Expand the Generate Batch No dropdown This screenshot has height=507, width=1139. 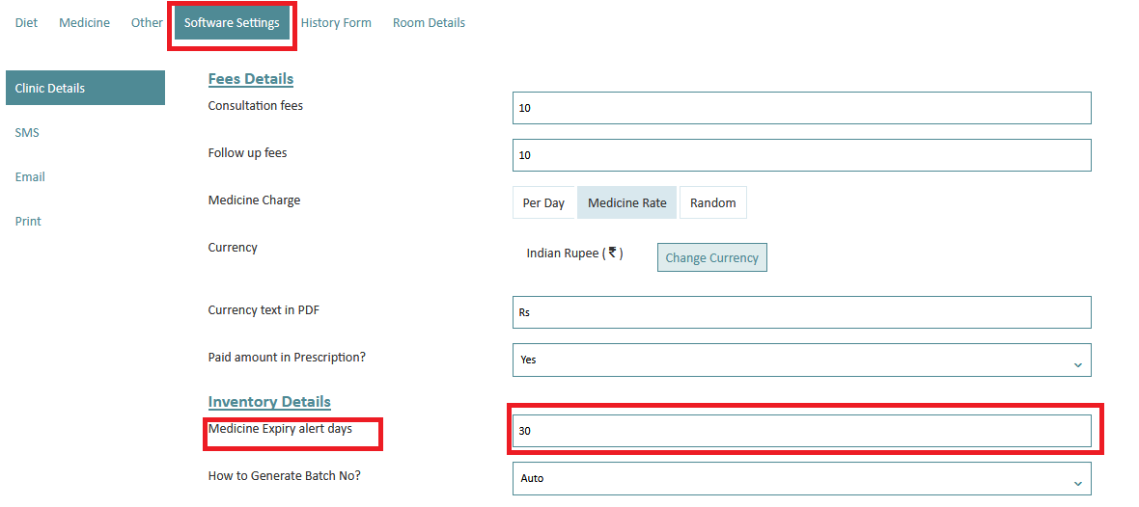(802, 479)
